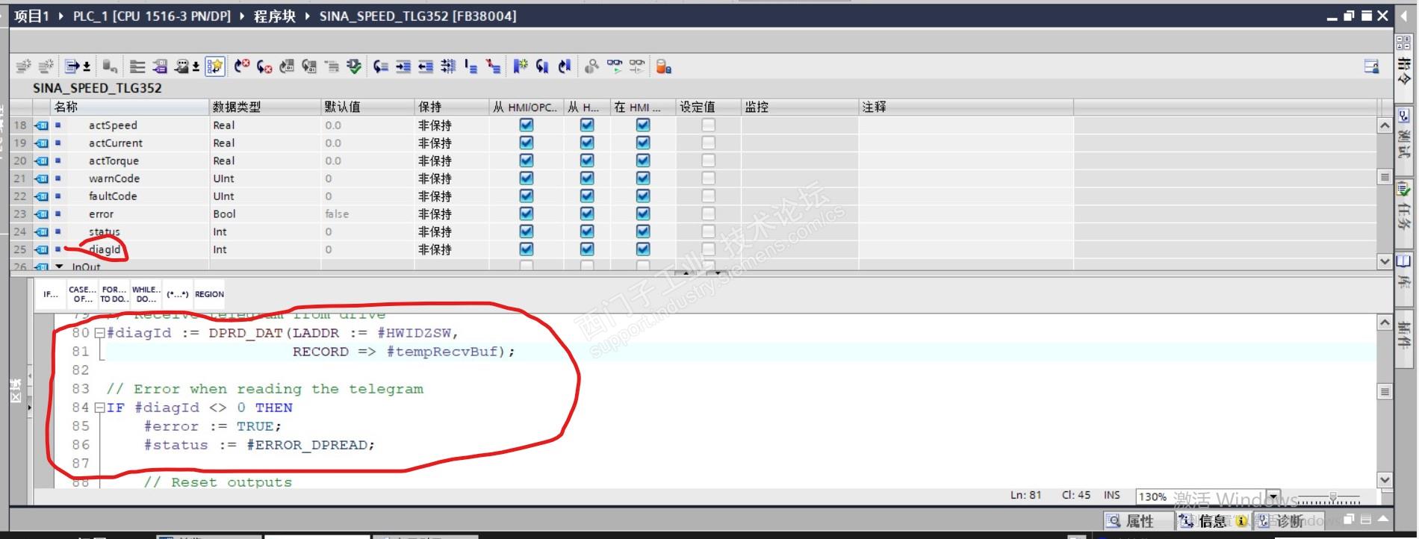Click the insert row toolbar icon
The image size is (1419, 539).
[x=22, y=67]
